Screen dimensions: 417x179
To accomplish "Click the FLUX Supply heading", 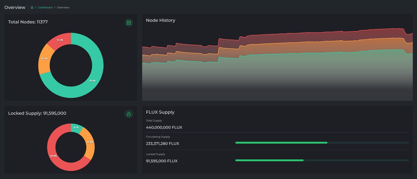I will pos(160,112).
